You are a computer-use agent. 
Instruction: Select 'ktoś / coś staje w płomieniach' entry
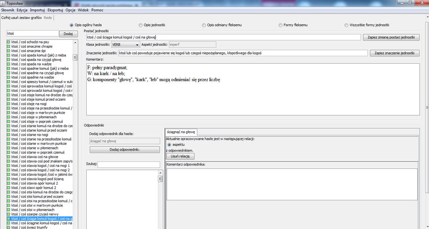[34, 117]
